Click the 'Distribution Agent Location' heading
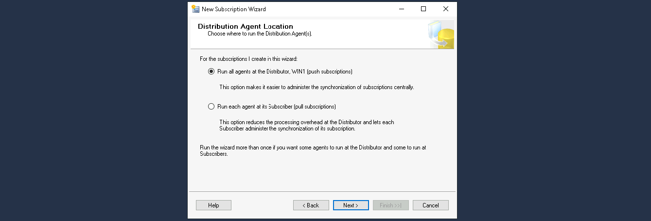 [x=245, y=26]
